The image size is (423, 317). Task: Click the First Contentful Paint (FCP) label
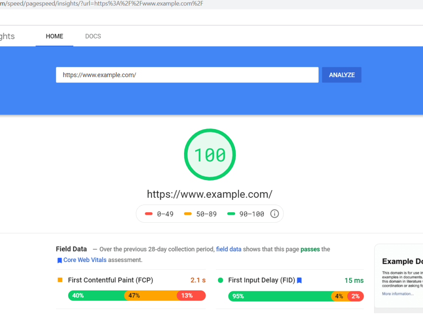(x=110, y=280)
